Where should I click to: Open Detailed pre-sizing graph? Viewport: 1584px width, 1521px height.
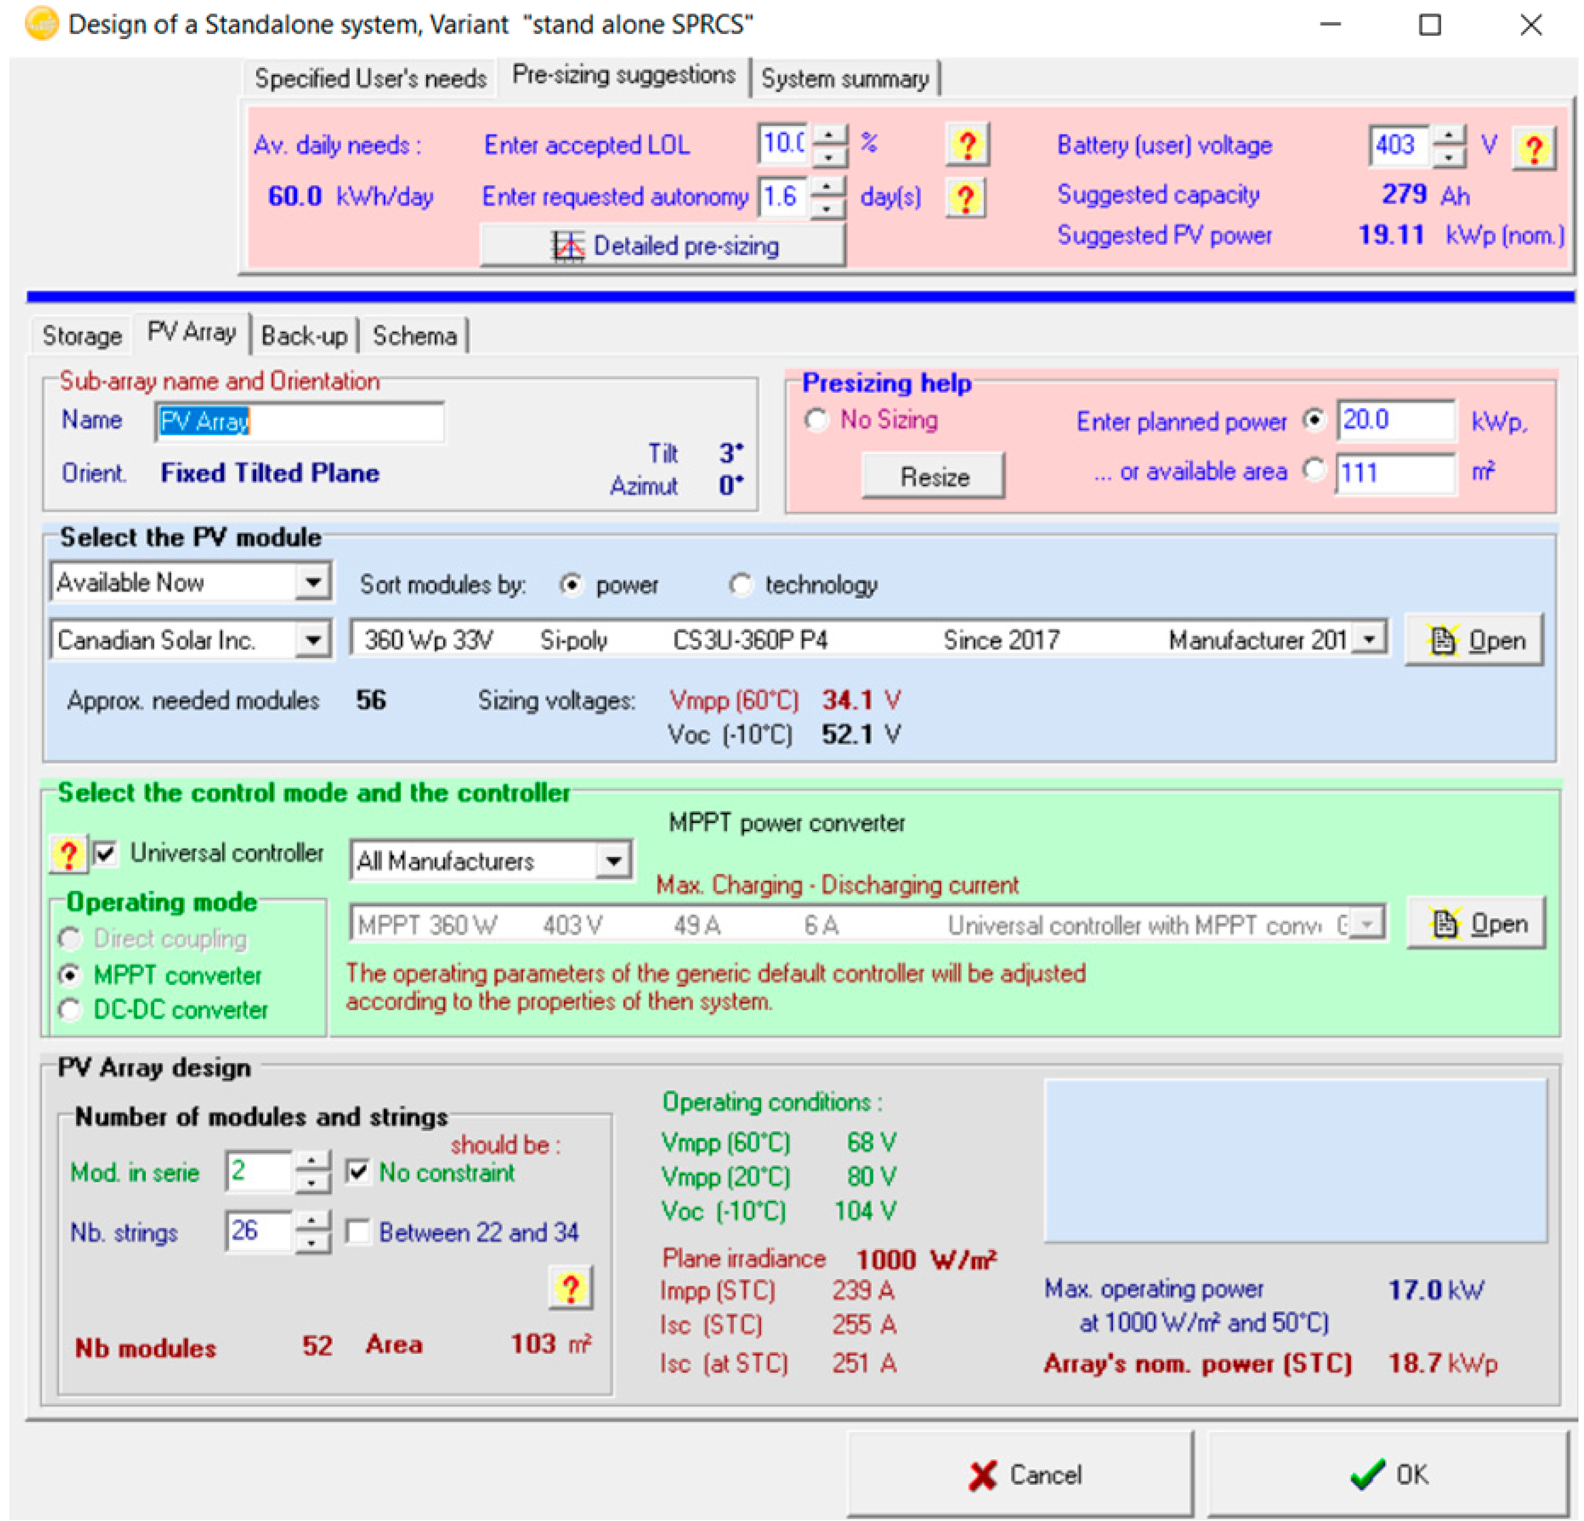pyautogui.click(x=663, y=246)
